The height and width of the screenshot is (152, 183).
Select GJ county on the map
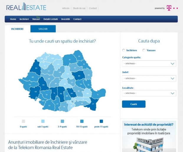(x=47, y=94)
